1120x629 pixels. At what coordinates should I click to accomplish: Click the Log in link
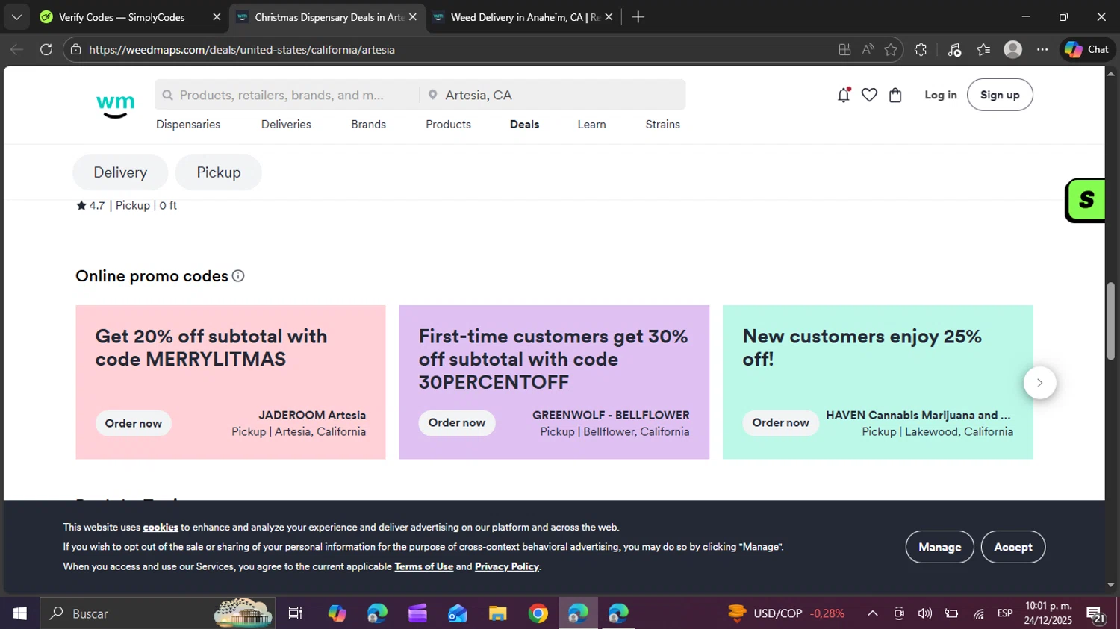[940, 95]
